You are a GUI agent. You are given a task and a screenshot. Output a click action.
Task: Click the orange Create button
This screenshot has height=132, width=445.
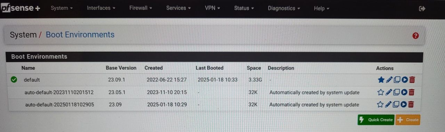click(x=408, y=120)
